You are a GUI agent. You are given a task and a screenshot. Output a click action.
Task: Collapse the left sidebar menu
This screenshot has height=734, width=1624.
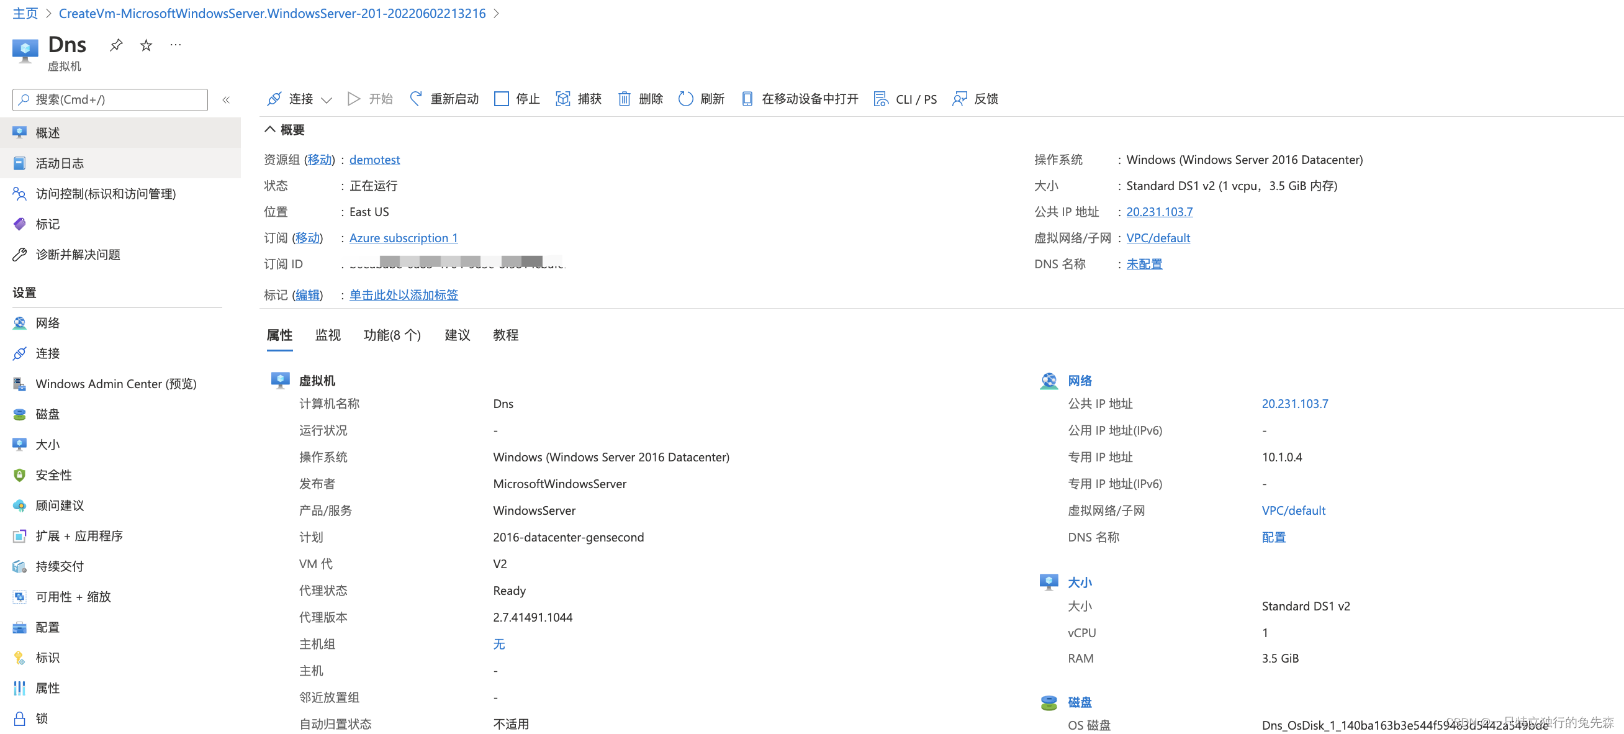click(226, 99)
